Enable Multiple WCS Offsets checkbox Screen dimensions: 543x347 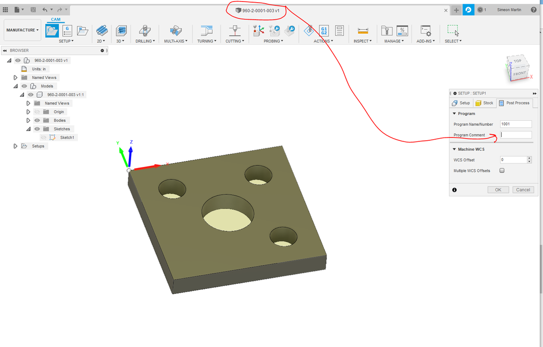pyautogui.click(x=502, y=170)
